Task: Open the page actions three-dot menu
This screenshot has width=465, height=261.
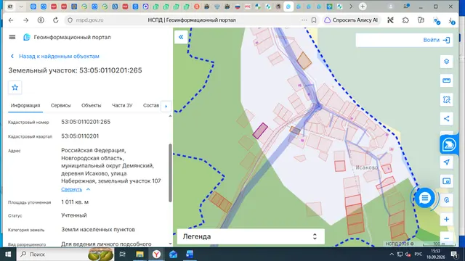Action: click(x=304, y=20)
